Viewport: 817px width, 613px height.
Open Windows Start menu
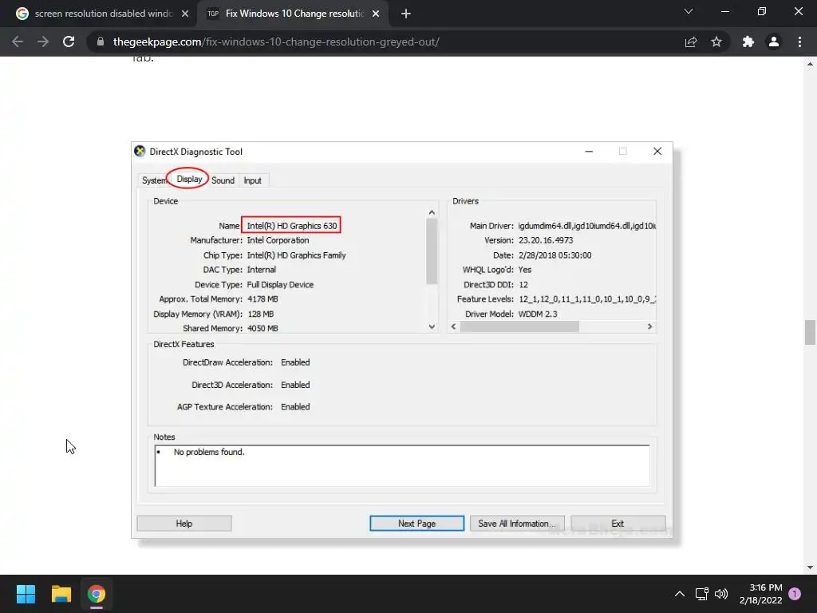click(x=26, y=594)
